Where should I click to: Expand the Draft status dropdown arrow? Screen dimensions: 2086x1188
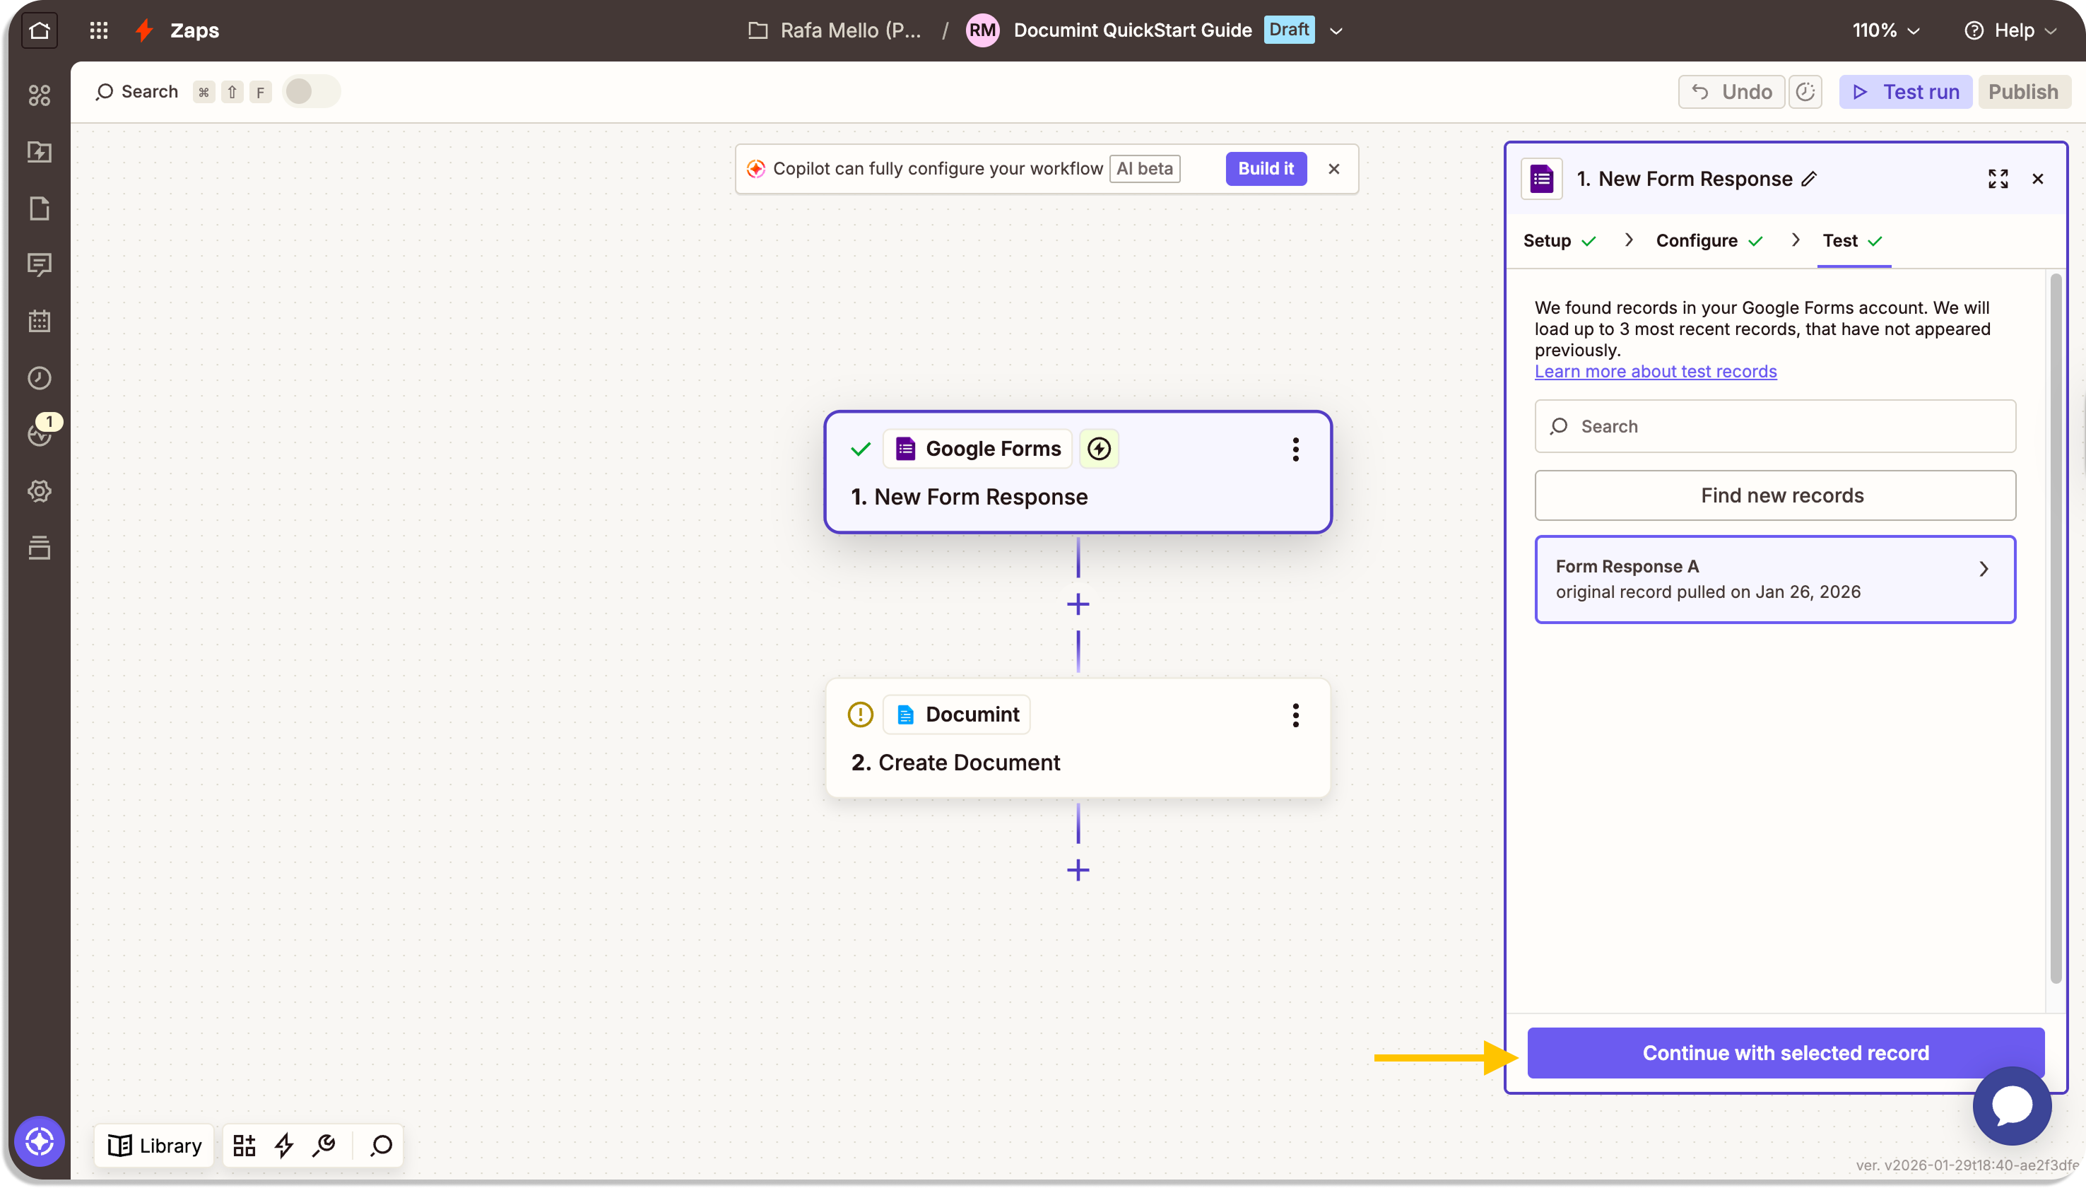tap(1336, 31)
